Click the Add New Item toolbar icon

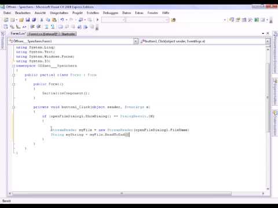[x=12, y=20]
